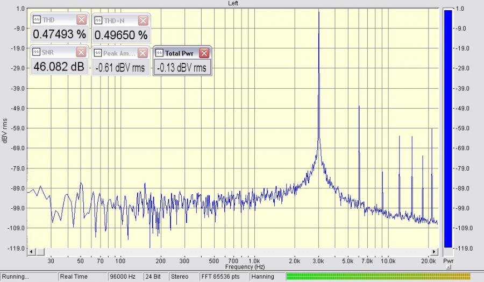The width and height of the screenshot is (484, 282).
Task: Click the waveform icon in SNR panel
Action: (36, 52)
